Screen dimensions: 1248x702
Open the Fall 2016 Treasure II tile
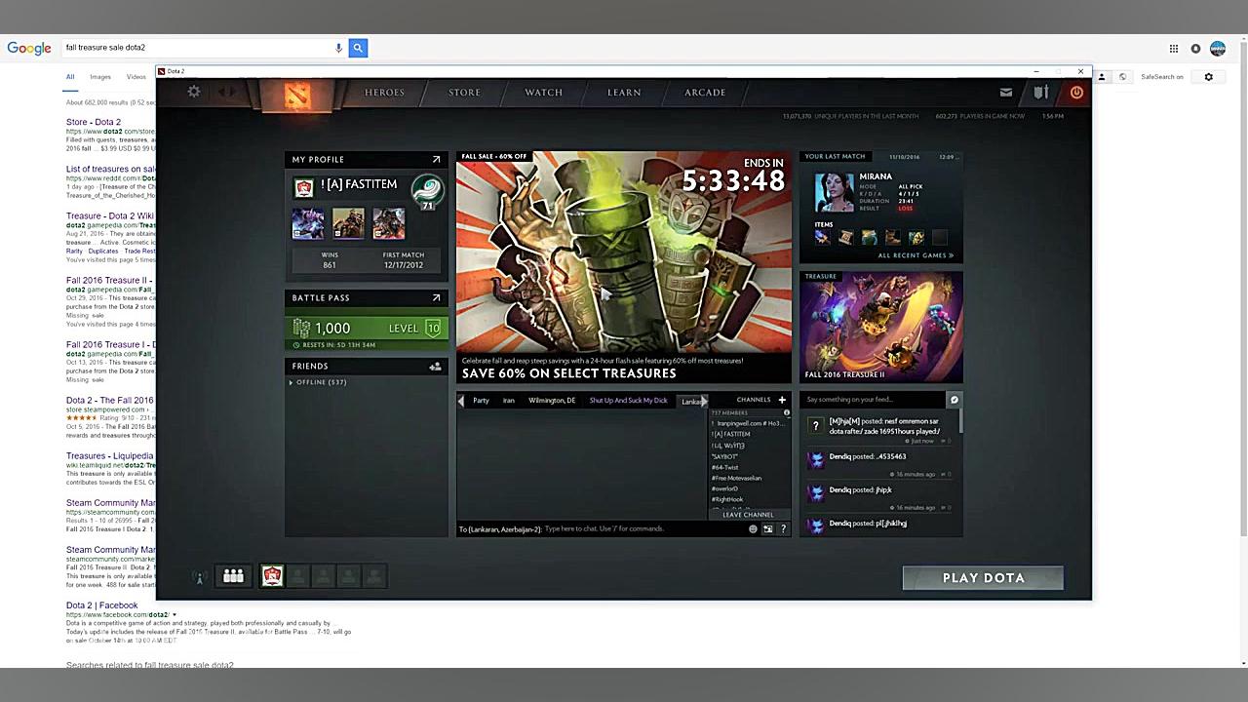881,327
